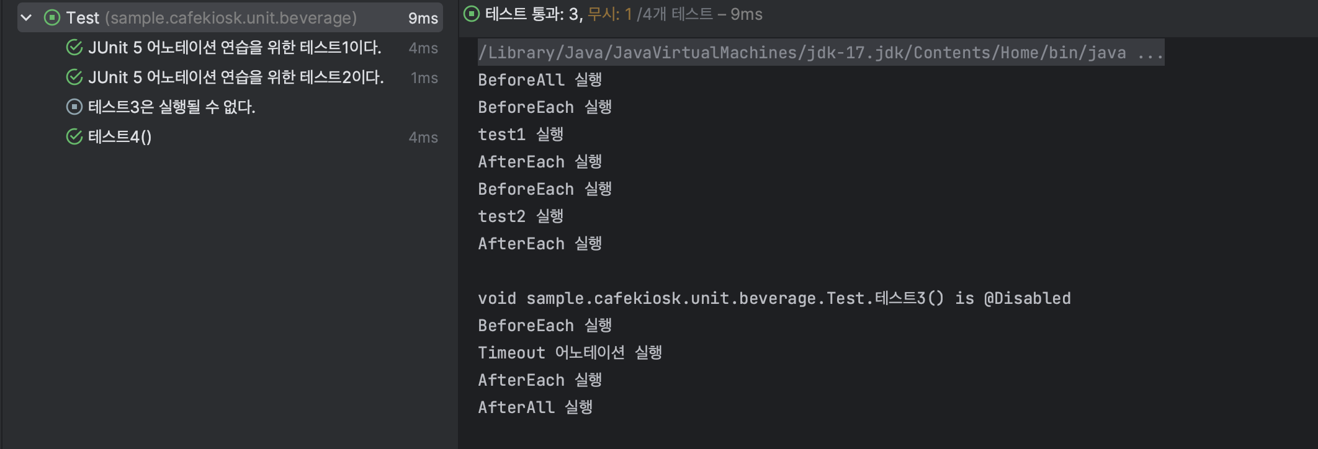Click the 'AfterAll 실행' console line
The height and width of the screenshot is (449, 1318).
pos(536,407)
